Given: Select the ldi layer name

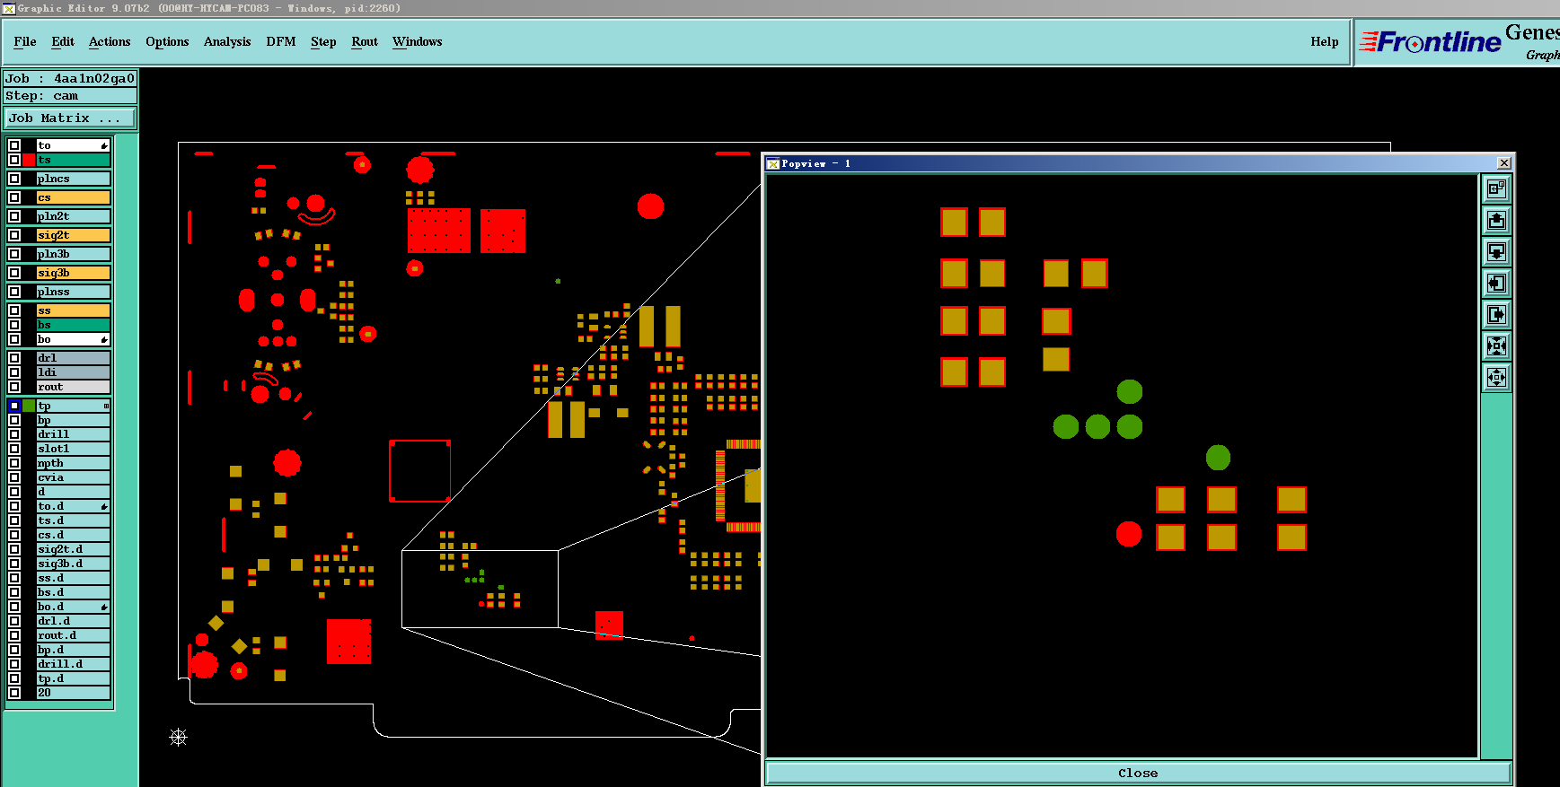Looking at the screenshot, I should 73,372.
